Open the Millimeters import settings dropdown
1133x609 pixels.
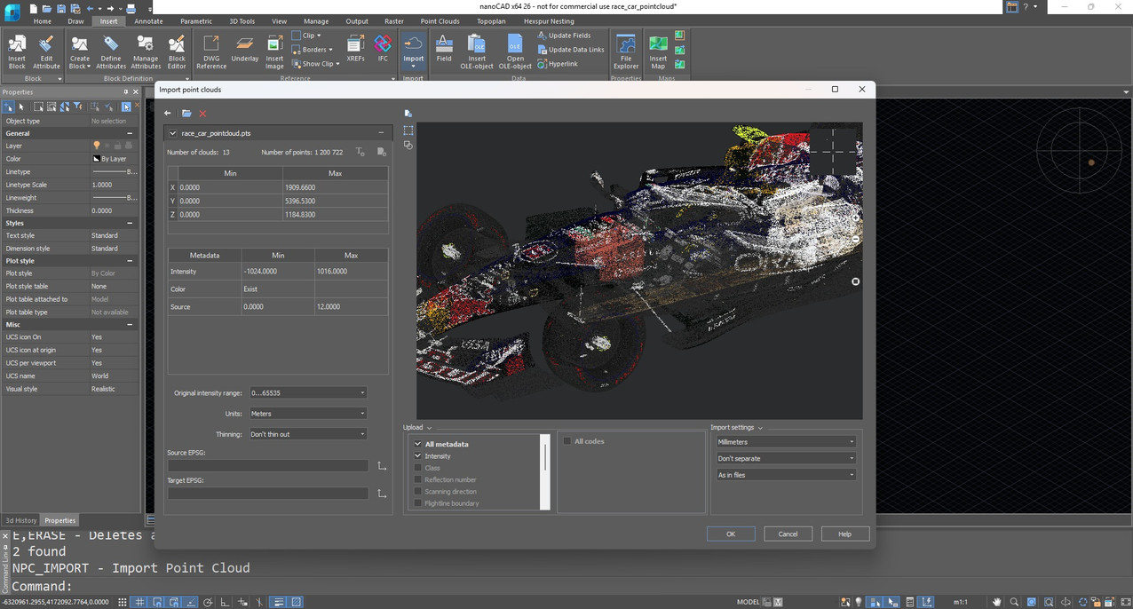tap(786, 441)
